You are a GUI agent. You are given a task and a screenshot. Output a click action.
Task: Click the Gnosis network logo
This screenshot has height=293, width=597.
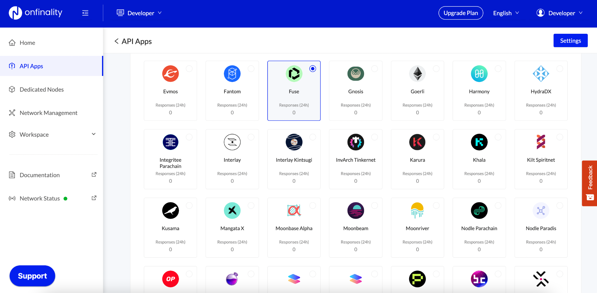[x=356, y=74]
